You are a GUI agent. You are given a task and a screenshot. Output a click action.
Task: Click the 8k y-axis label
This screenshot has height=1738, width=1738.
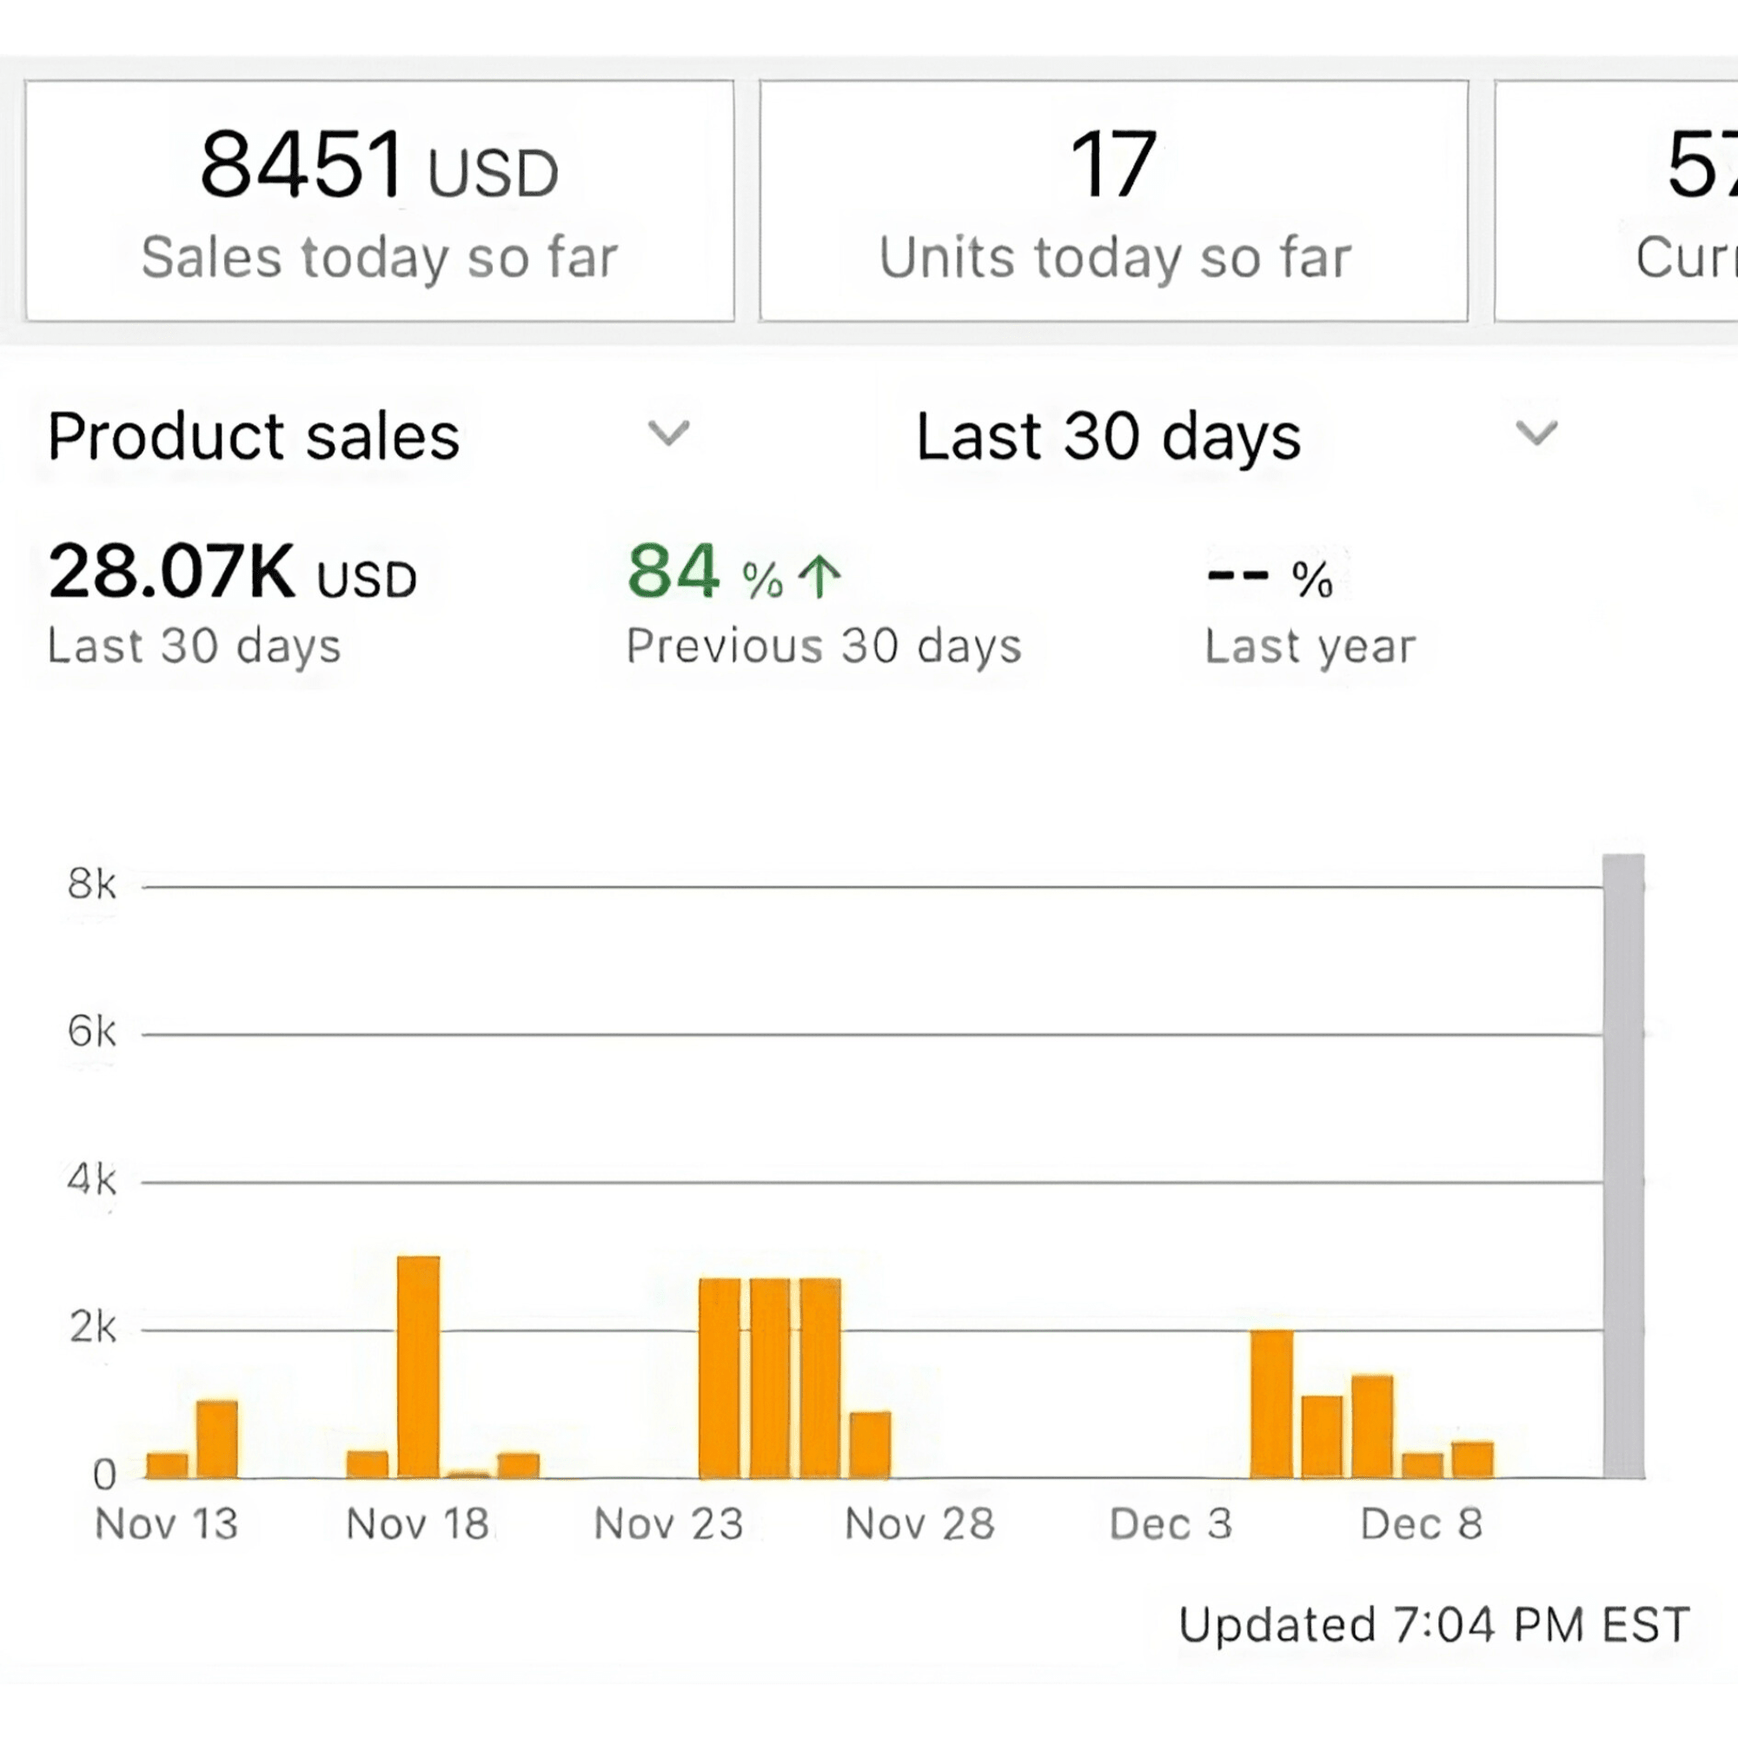point(91,886)
